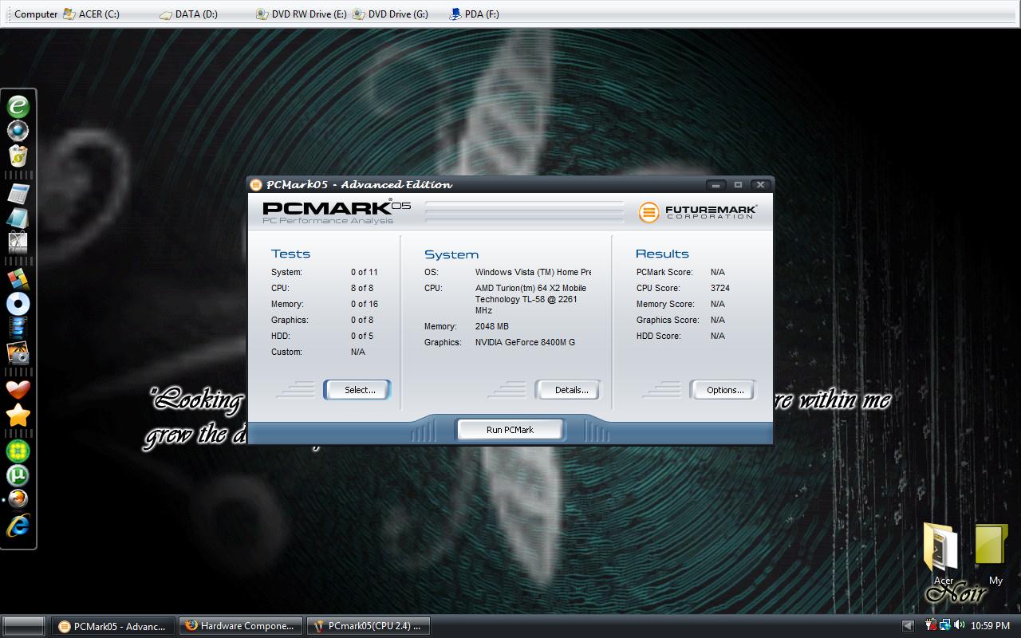Screen dimensions: 1021x638
Task: Click the heart favorites dock icon
Action: [18, 390]
